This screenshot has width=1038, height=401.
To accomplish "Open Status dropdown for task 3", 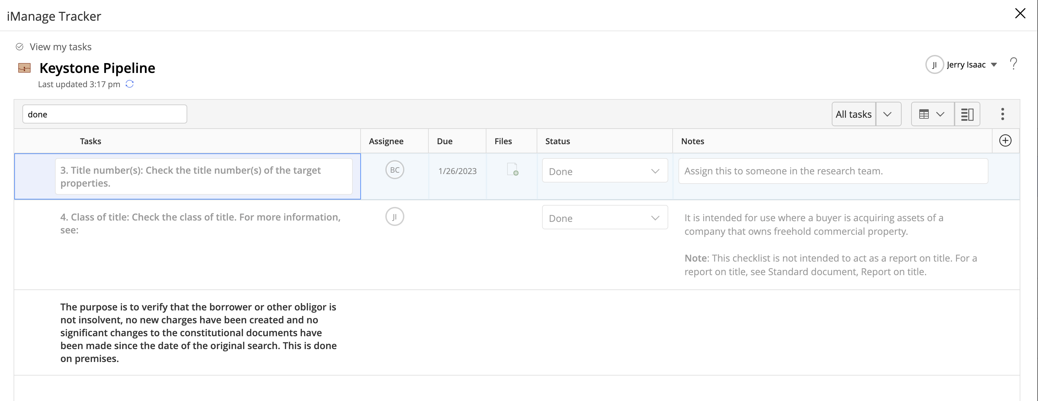I will tap(604, 171).
